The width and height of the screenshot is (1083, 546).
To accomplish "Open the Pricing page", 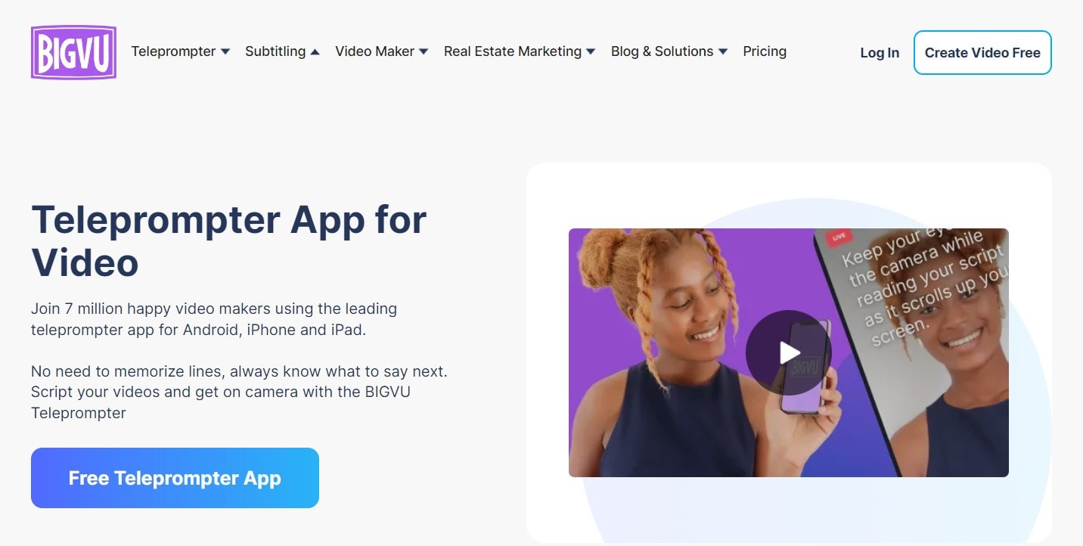I will (765, 51).
